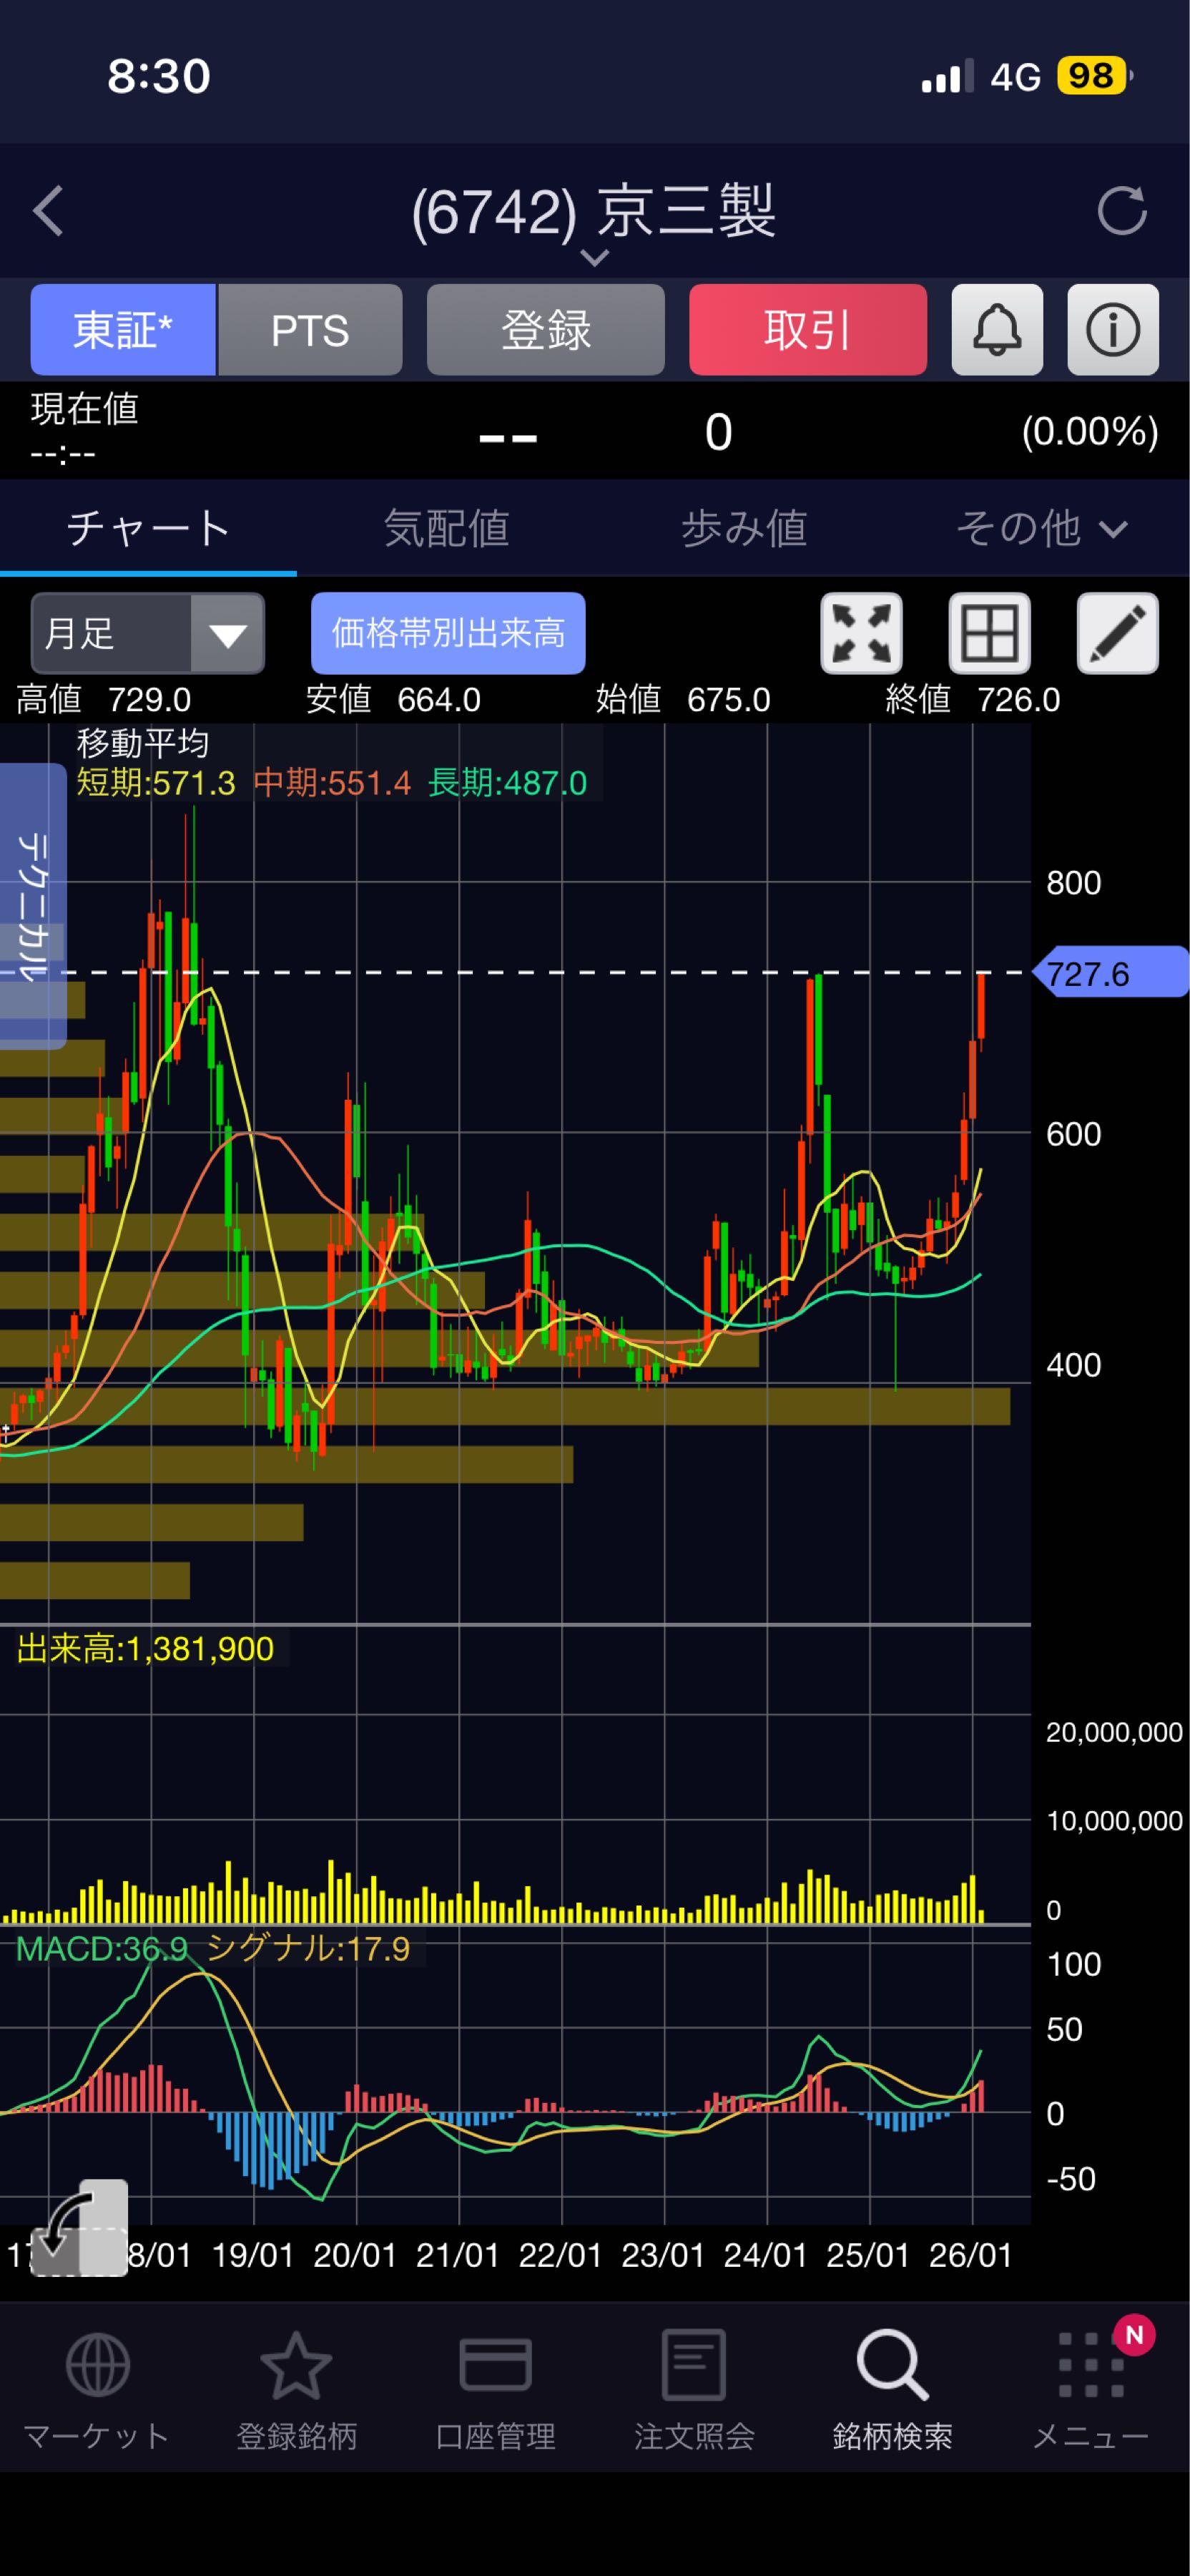Switch to the 歩み値 tab
Screen dimensions: 1190x2576
coord(743,528)
